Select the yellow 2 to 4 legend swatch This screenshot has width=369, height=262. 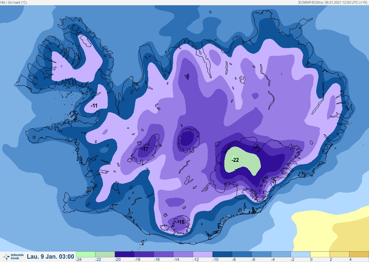coord(339,254)
